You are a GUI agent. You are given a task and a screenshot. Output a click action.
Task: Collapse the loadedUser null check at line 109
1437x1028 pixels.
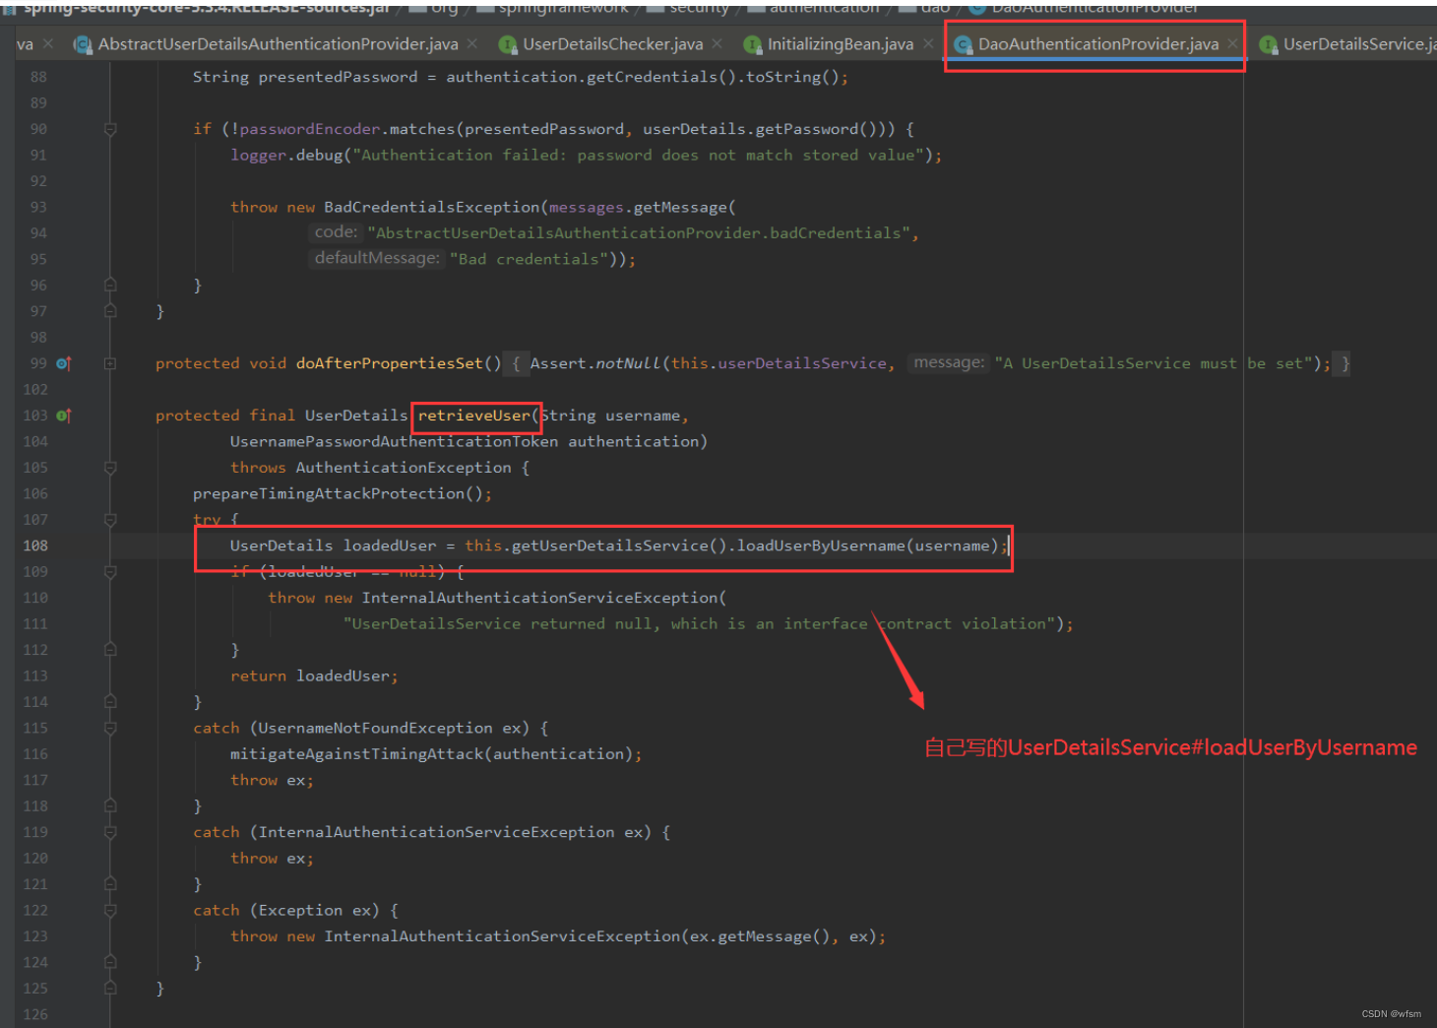coord(110,572)
